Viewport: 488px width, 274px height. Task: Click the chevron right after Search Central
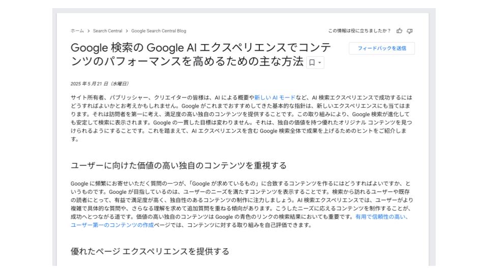pyautogui.click(x=127, y=31)
